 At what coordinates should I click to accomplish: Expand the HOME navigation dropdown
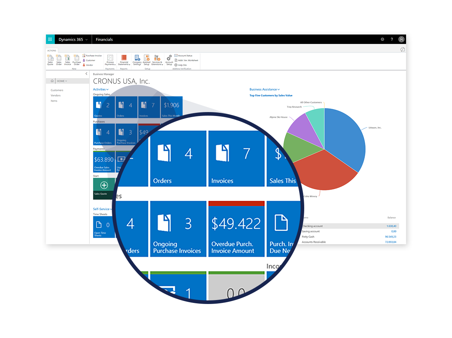62,81
